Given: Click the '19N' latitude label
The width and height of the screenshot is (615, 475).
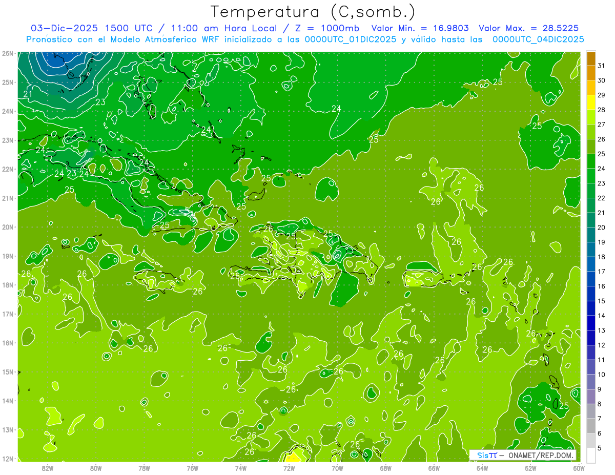Looking at the screenshot, I should pyautogui.click(x=8, y=256).
